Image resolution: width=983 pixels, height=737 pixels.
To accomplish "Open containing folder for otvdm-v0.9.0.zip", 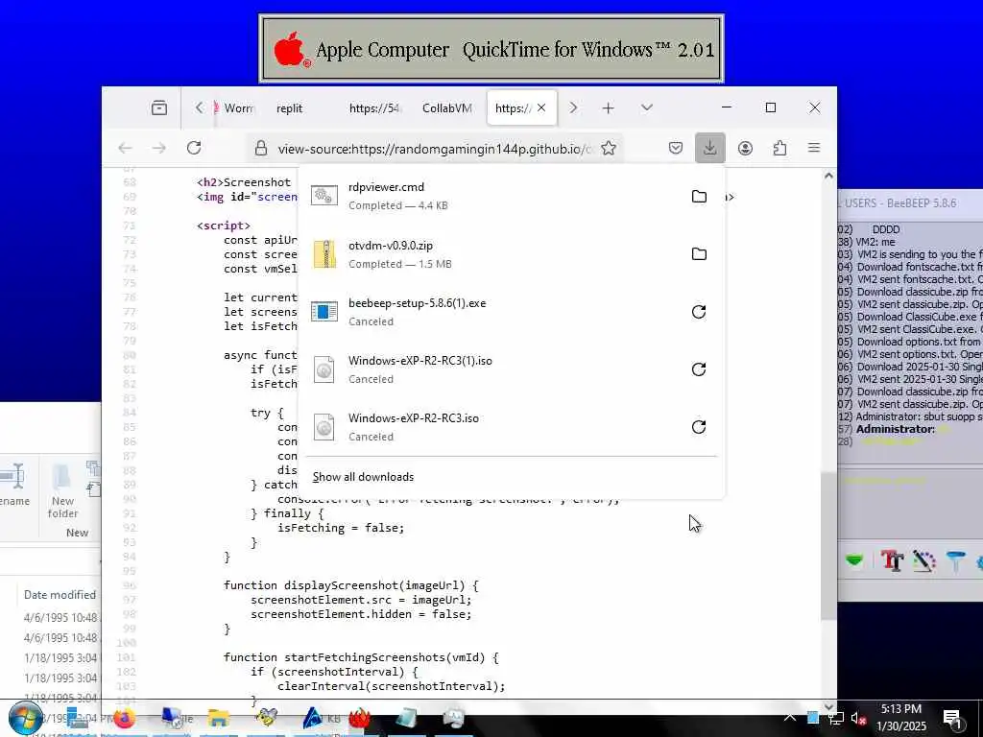I will 699,253.
